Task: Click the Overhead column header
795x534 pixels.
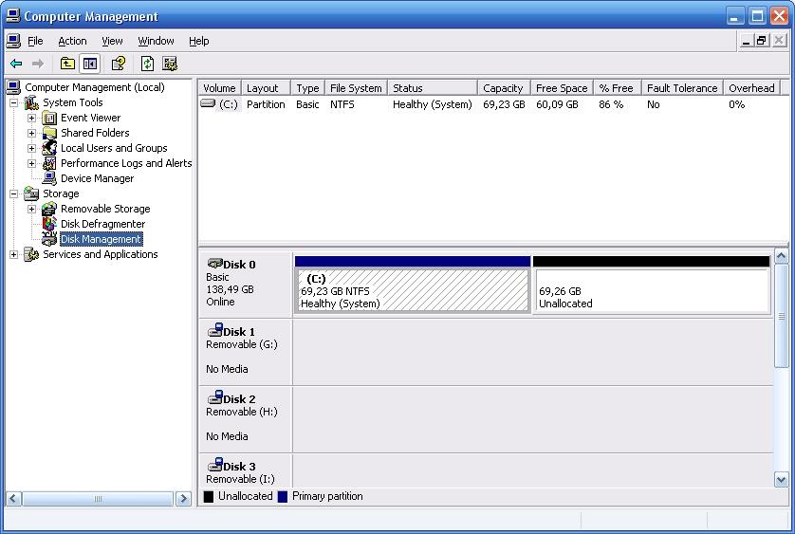Action: (752, 88)
